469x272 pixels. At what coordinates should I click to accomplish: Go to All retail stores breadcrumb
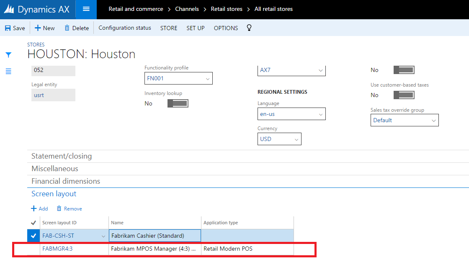273,9
